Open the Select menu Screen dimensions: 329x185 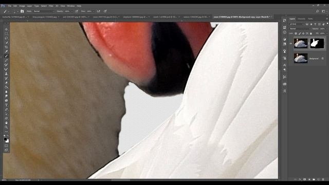coord(44,6)
